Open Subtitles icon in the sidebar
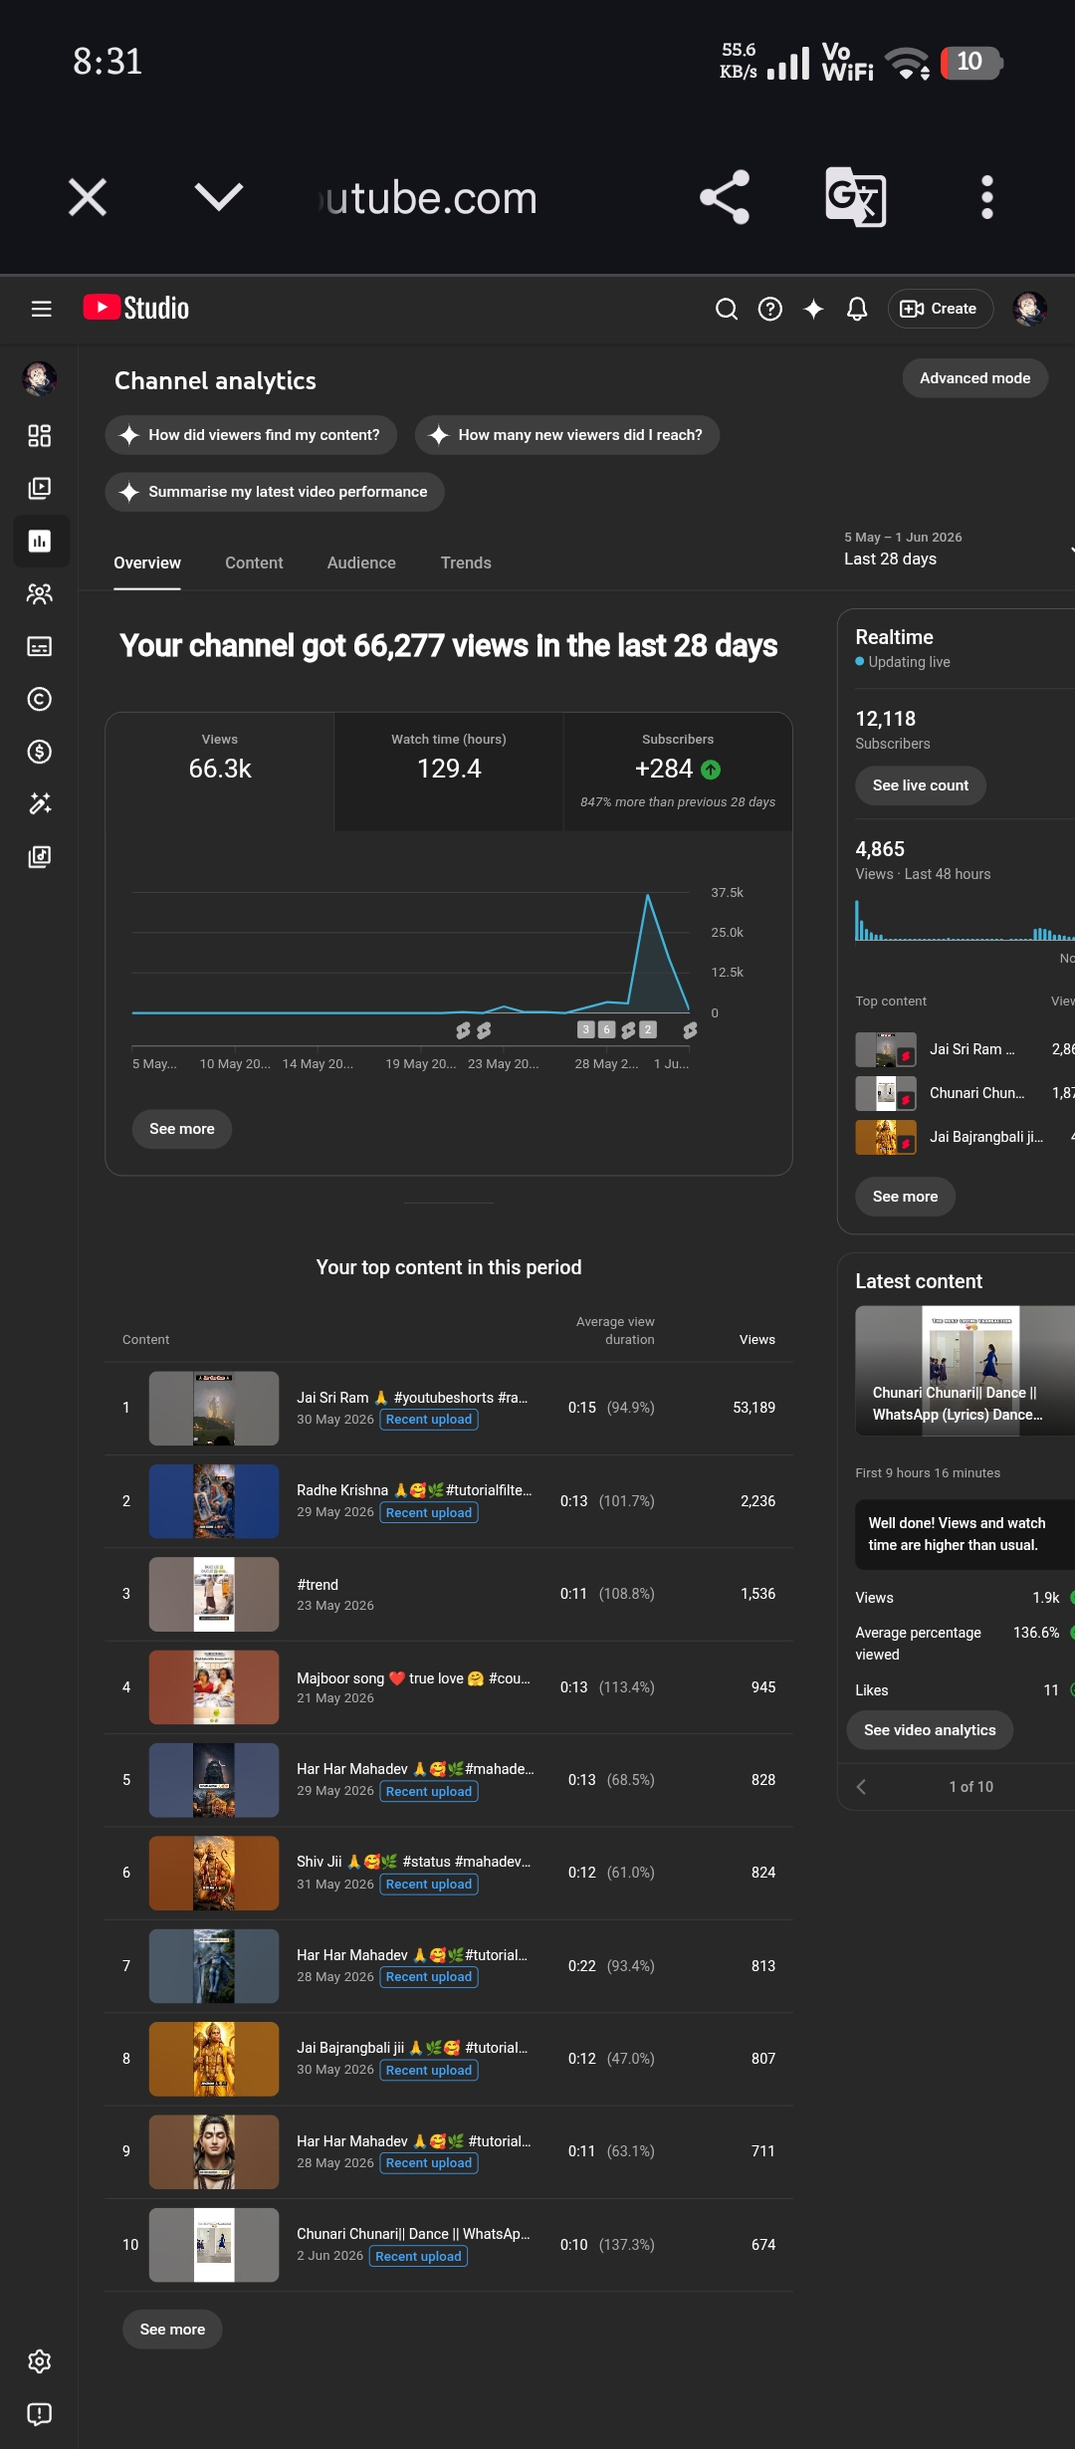This screenshot has width=1075, height=2449. [x=40, y=646]
